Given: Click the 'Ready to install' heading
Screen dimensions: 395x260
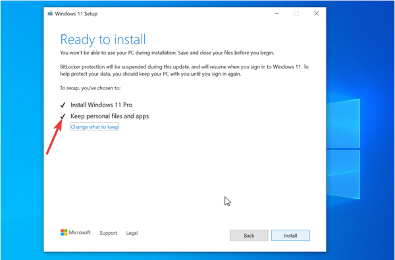Looking at the screenshot, I should click(103, 39).
